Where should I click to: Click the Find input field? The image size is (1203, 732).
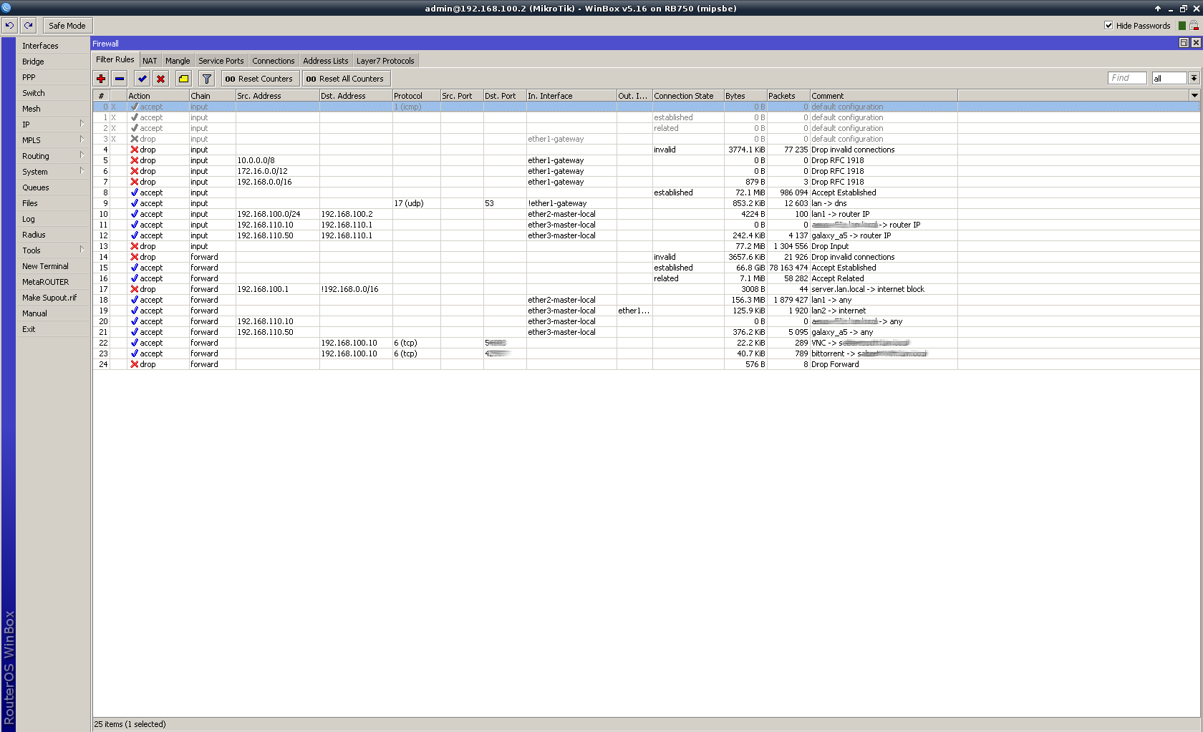1127,78
